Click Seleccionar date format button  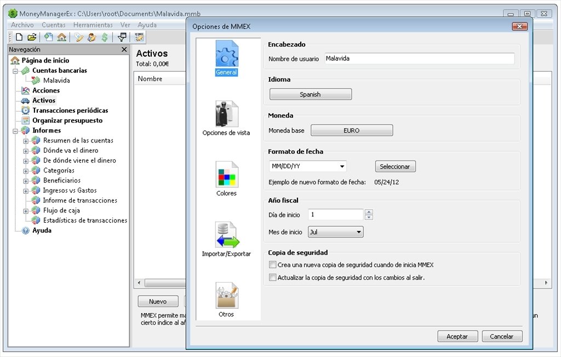point(396,166)
